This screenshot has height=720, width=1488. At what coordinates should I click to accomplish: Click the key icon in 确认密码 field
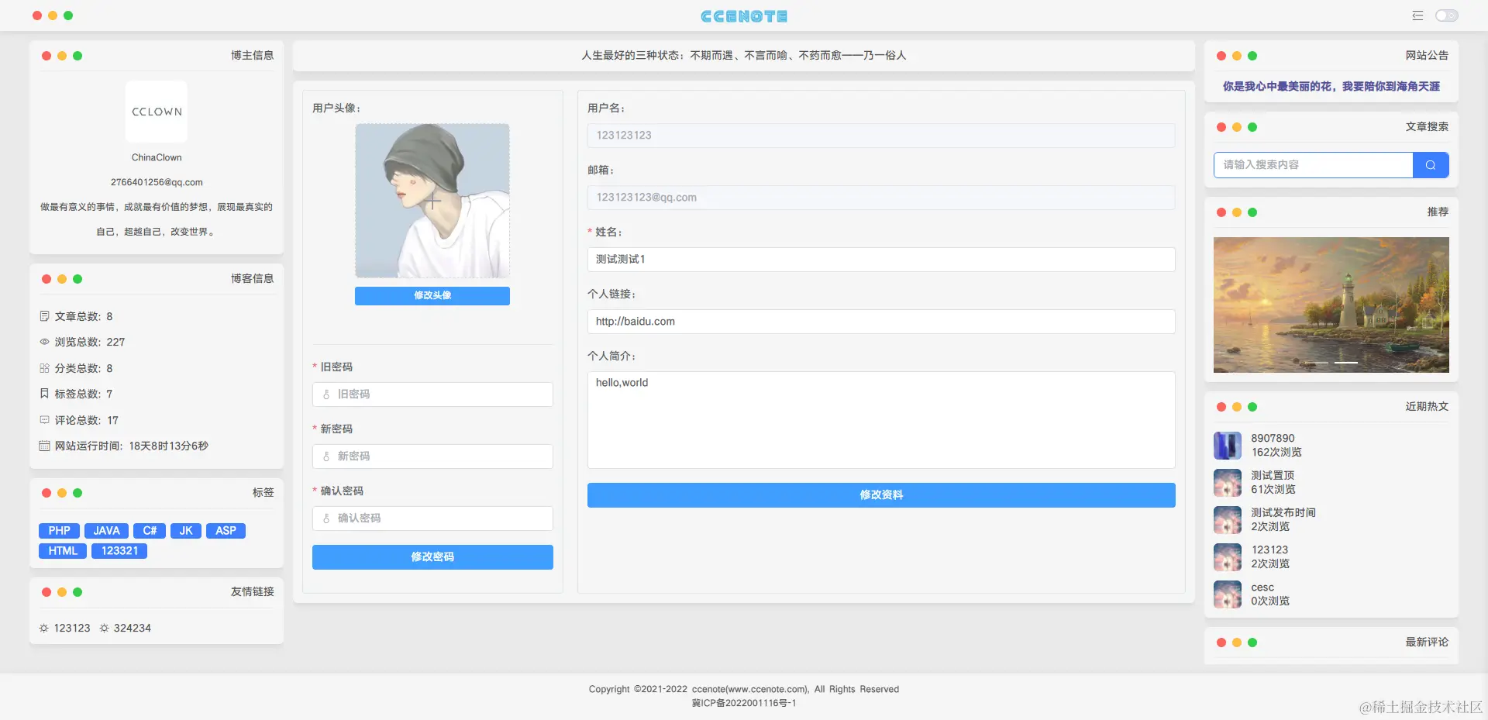point(326,518)
